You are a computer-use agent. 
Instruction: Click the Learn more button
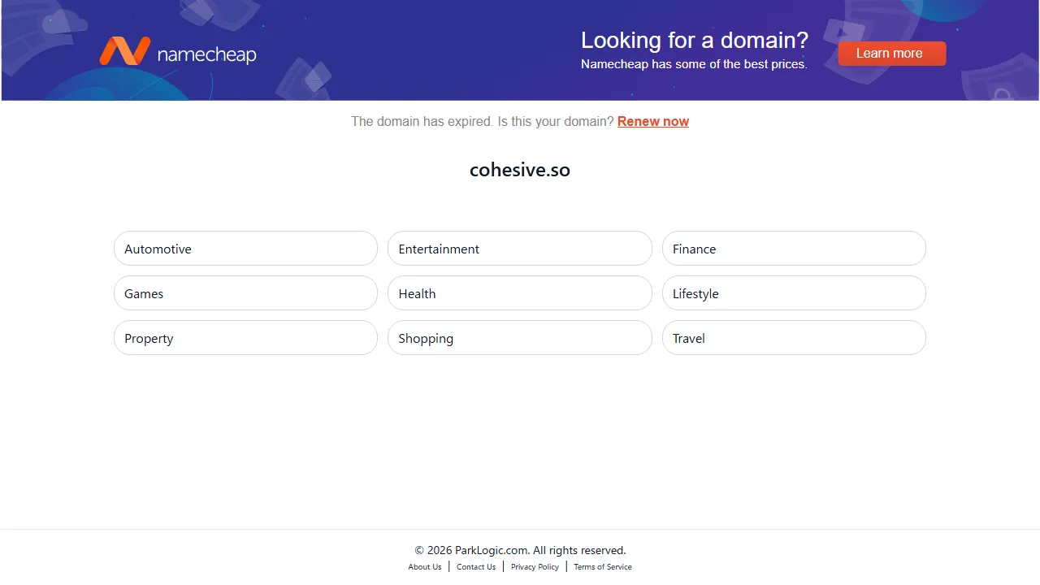(x=891, y=53)
